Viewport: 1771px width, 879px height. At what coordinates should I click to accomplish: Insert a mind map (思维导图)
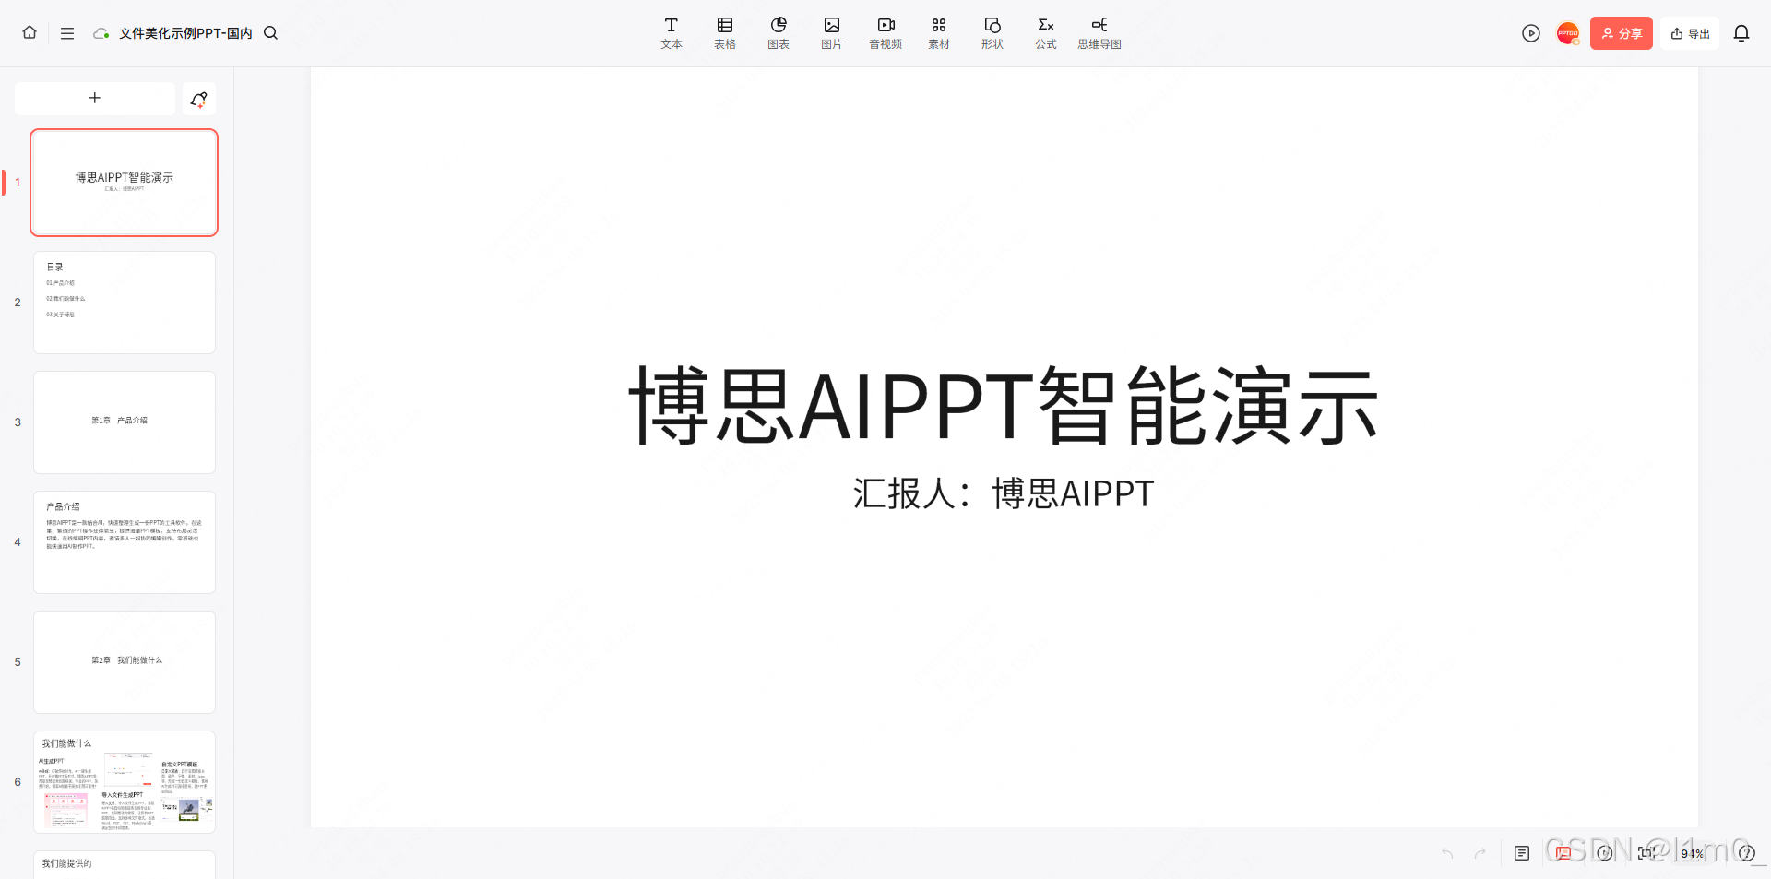click(1099, 33)
